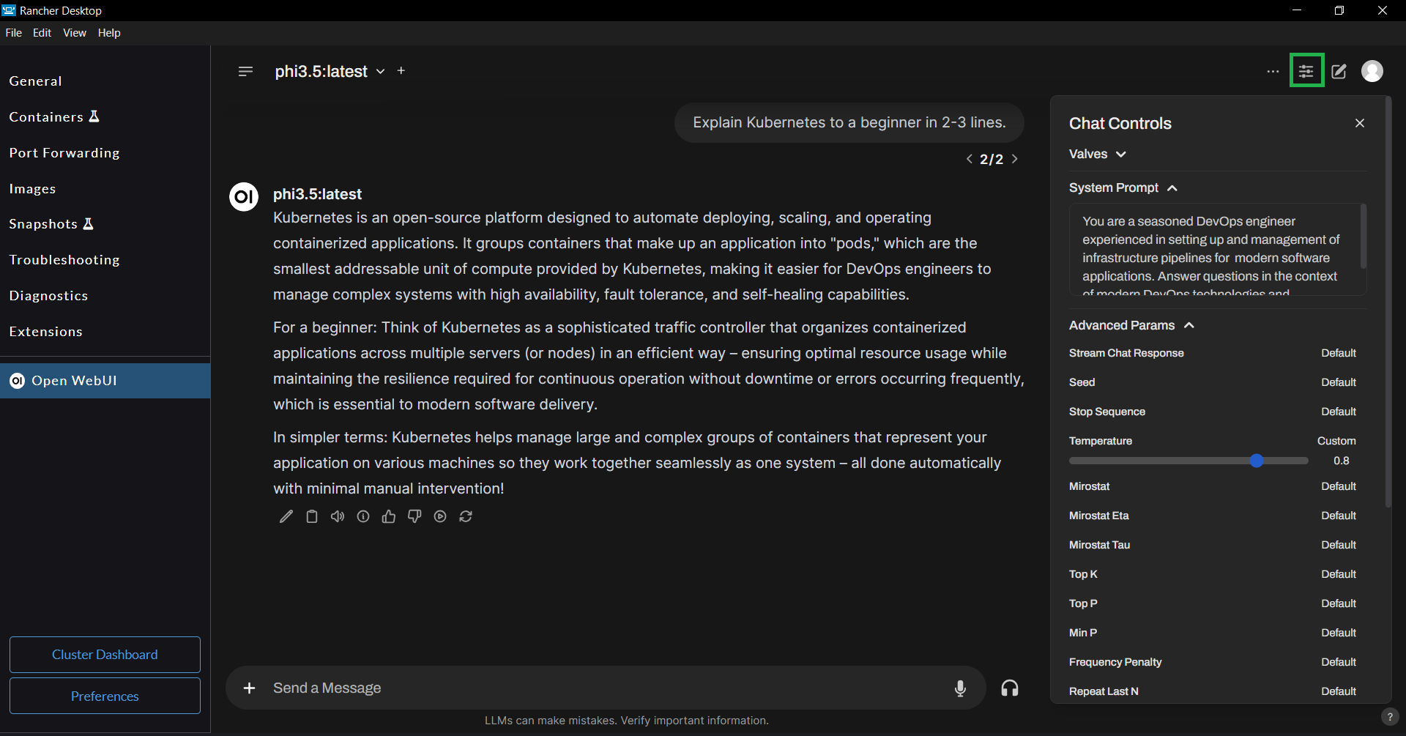Click the Temperature value 0.8 field
The image size is (1406, 736).
[x=1342, y=461]
